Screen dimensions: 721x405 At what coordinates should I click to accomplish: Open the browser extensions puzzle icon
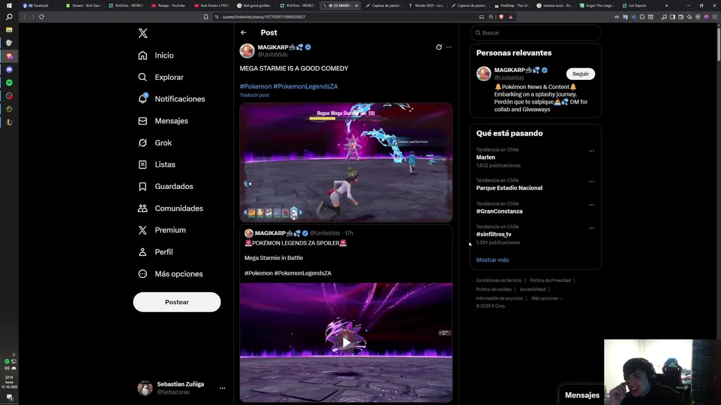642,17
